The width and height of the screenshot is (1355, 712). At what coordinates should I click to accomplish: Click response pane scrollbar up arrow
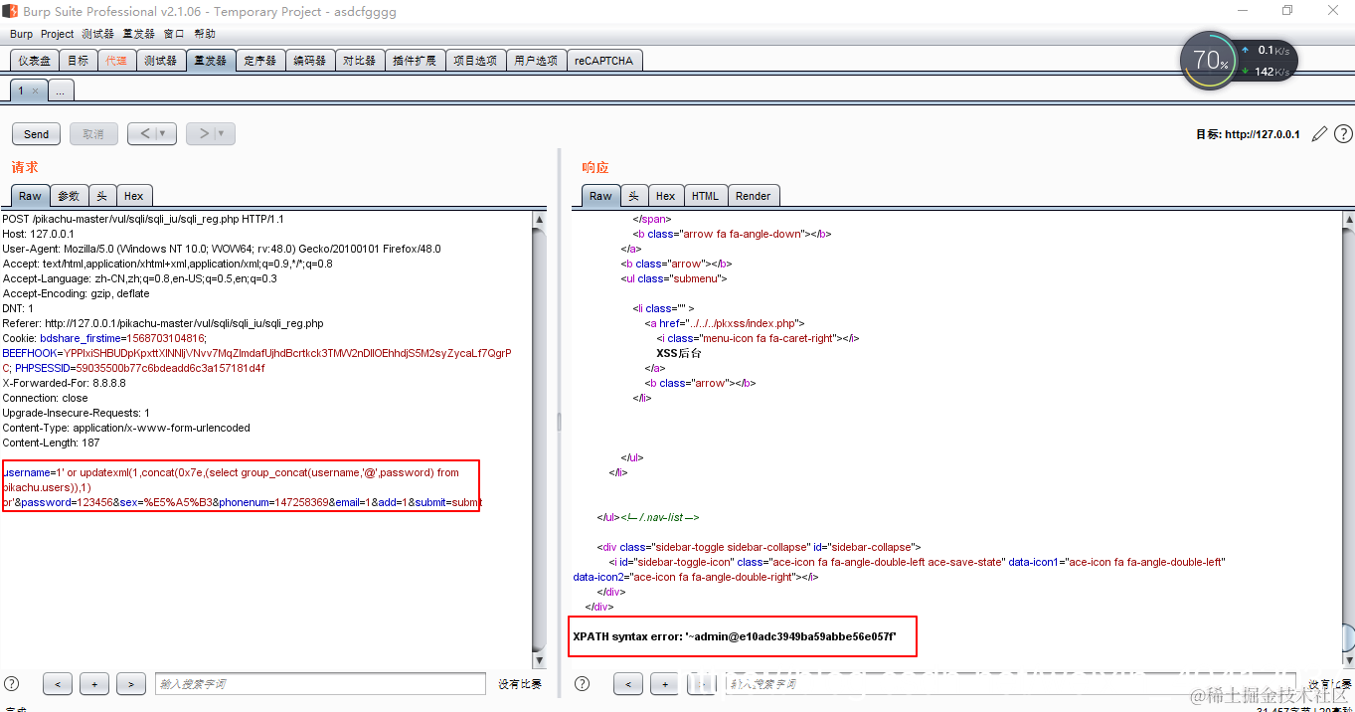point(1347,220)
